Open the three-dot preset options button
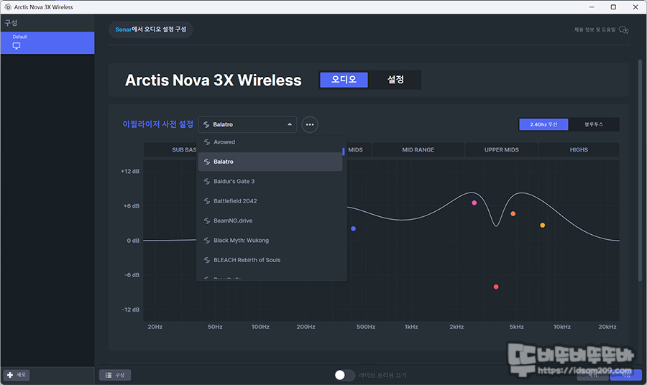Screen dimensions: 647x385 click(309, 124)
